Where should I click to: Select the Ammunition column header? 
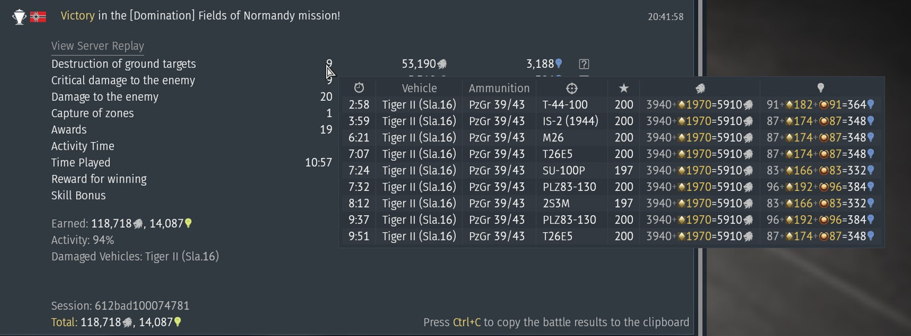tap(499, 88)
